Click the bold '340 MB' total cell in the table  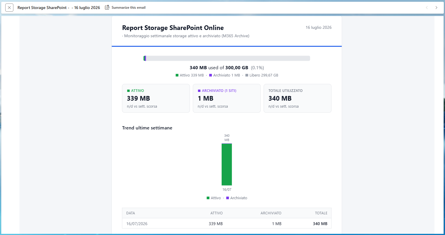pyautogui.click(x=320, y=224)
